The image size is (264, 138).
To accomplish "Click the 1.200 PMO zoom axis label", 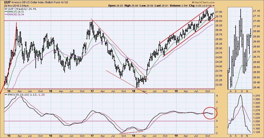I will [256, 121].
